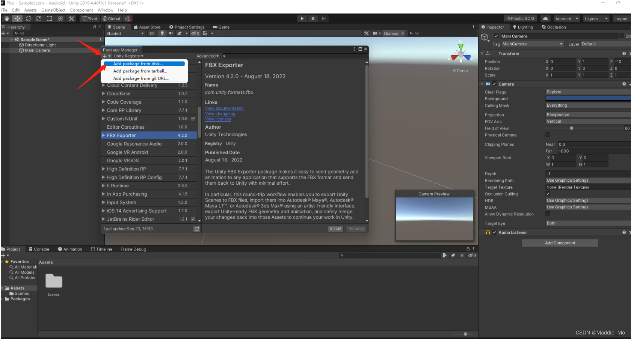Install the FBX Exporter package

[335, 229]
